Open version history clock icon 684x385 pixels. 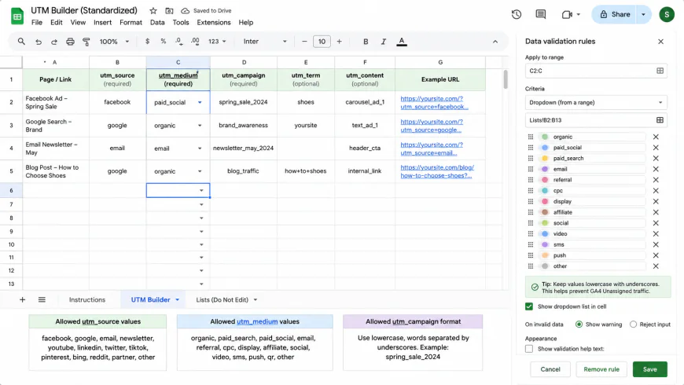(517, 14)
